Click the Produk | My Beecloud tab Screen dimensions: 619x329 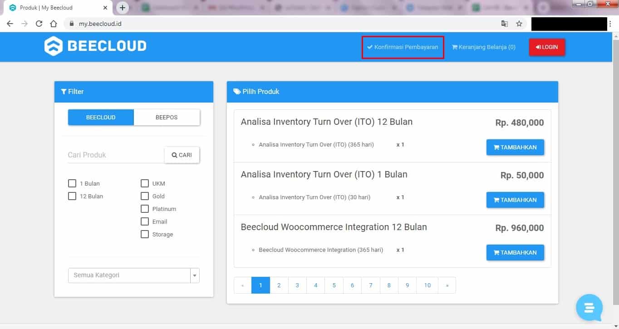pos(58,8)
